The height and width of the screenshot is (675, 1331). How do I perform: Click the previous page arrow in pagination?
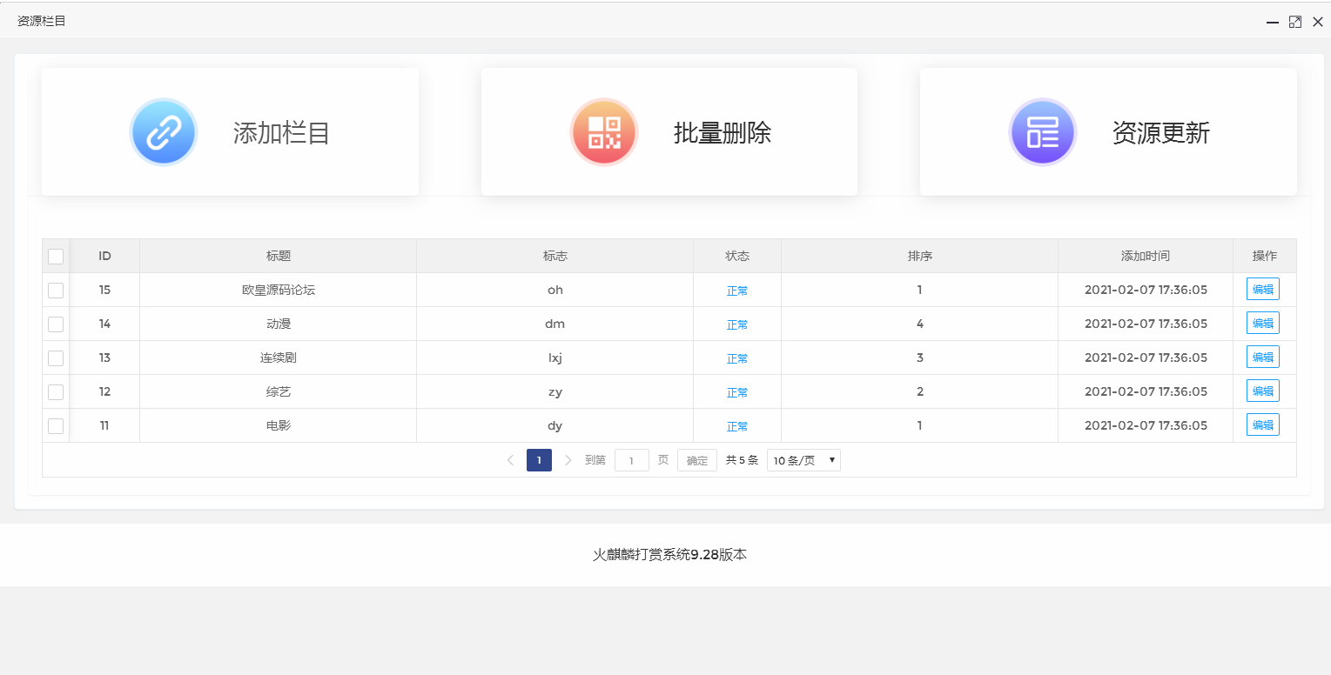(510, 460)
